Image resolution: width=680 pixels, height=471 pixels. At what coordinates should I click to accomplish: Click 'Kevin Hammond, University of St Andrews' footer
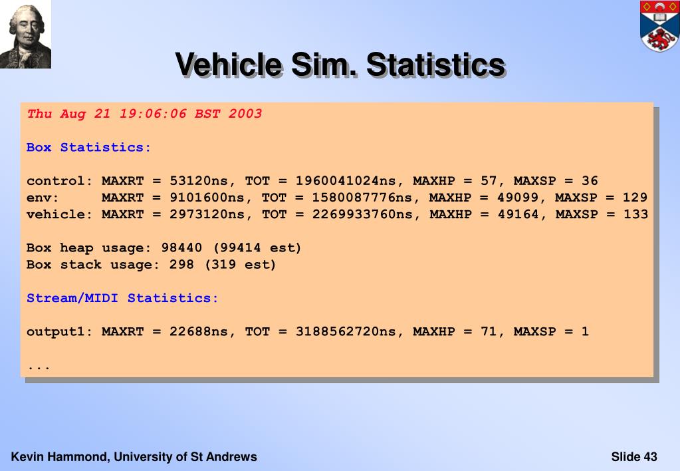(134, 456)
